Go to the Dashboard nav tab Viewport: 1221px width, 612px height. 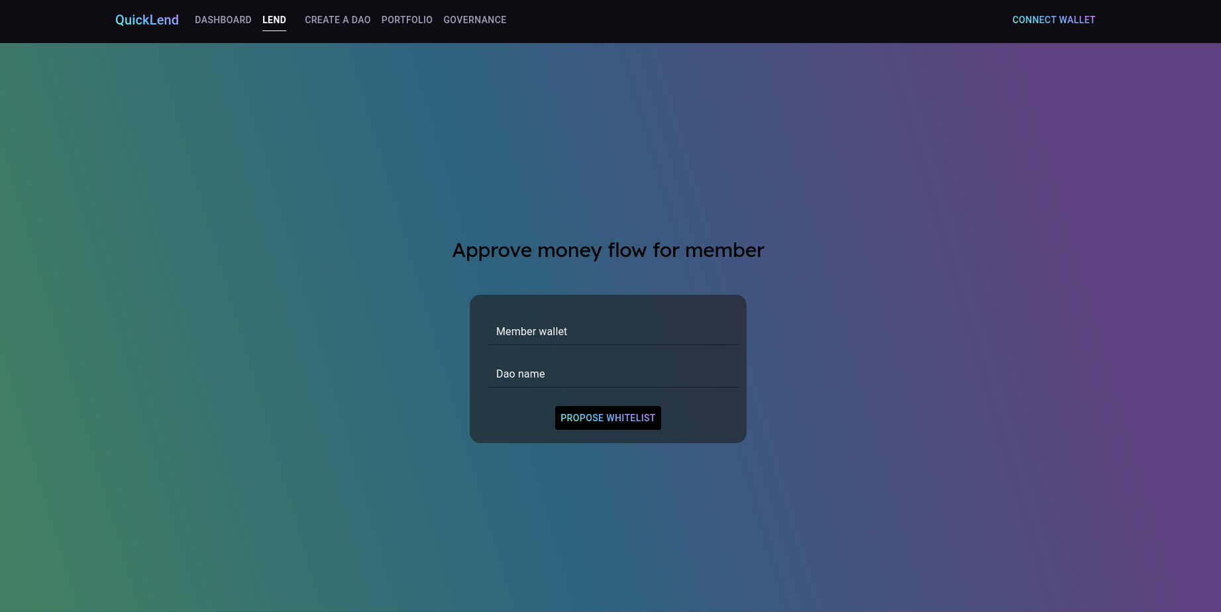pos(223,20)
